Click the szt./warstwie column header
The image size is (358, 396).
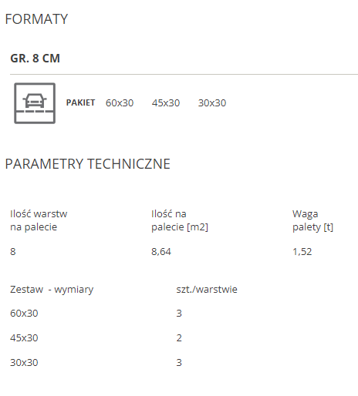point(207,290)
